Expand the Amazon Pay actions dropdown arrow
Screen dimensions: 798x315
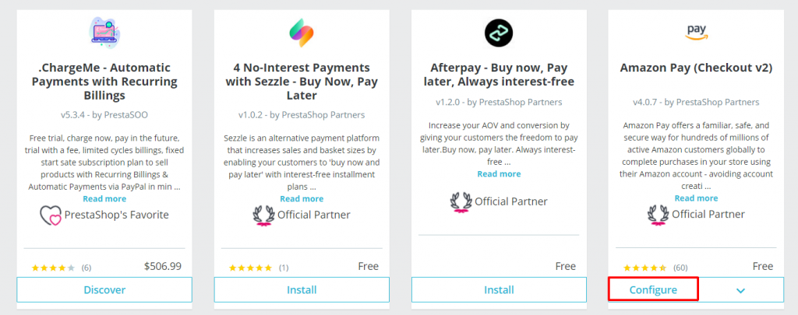740,290
